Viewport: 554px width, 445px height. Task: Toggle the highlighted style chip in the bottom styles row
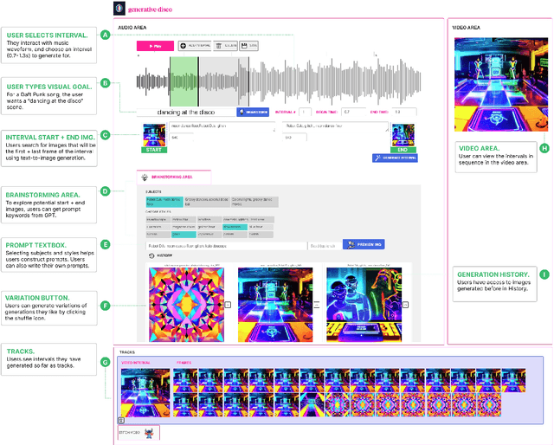184,235
